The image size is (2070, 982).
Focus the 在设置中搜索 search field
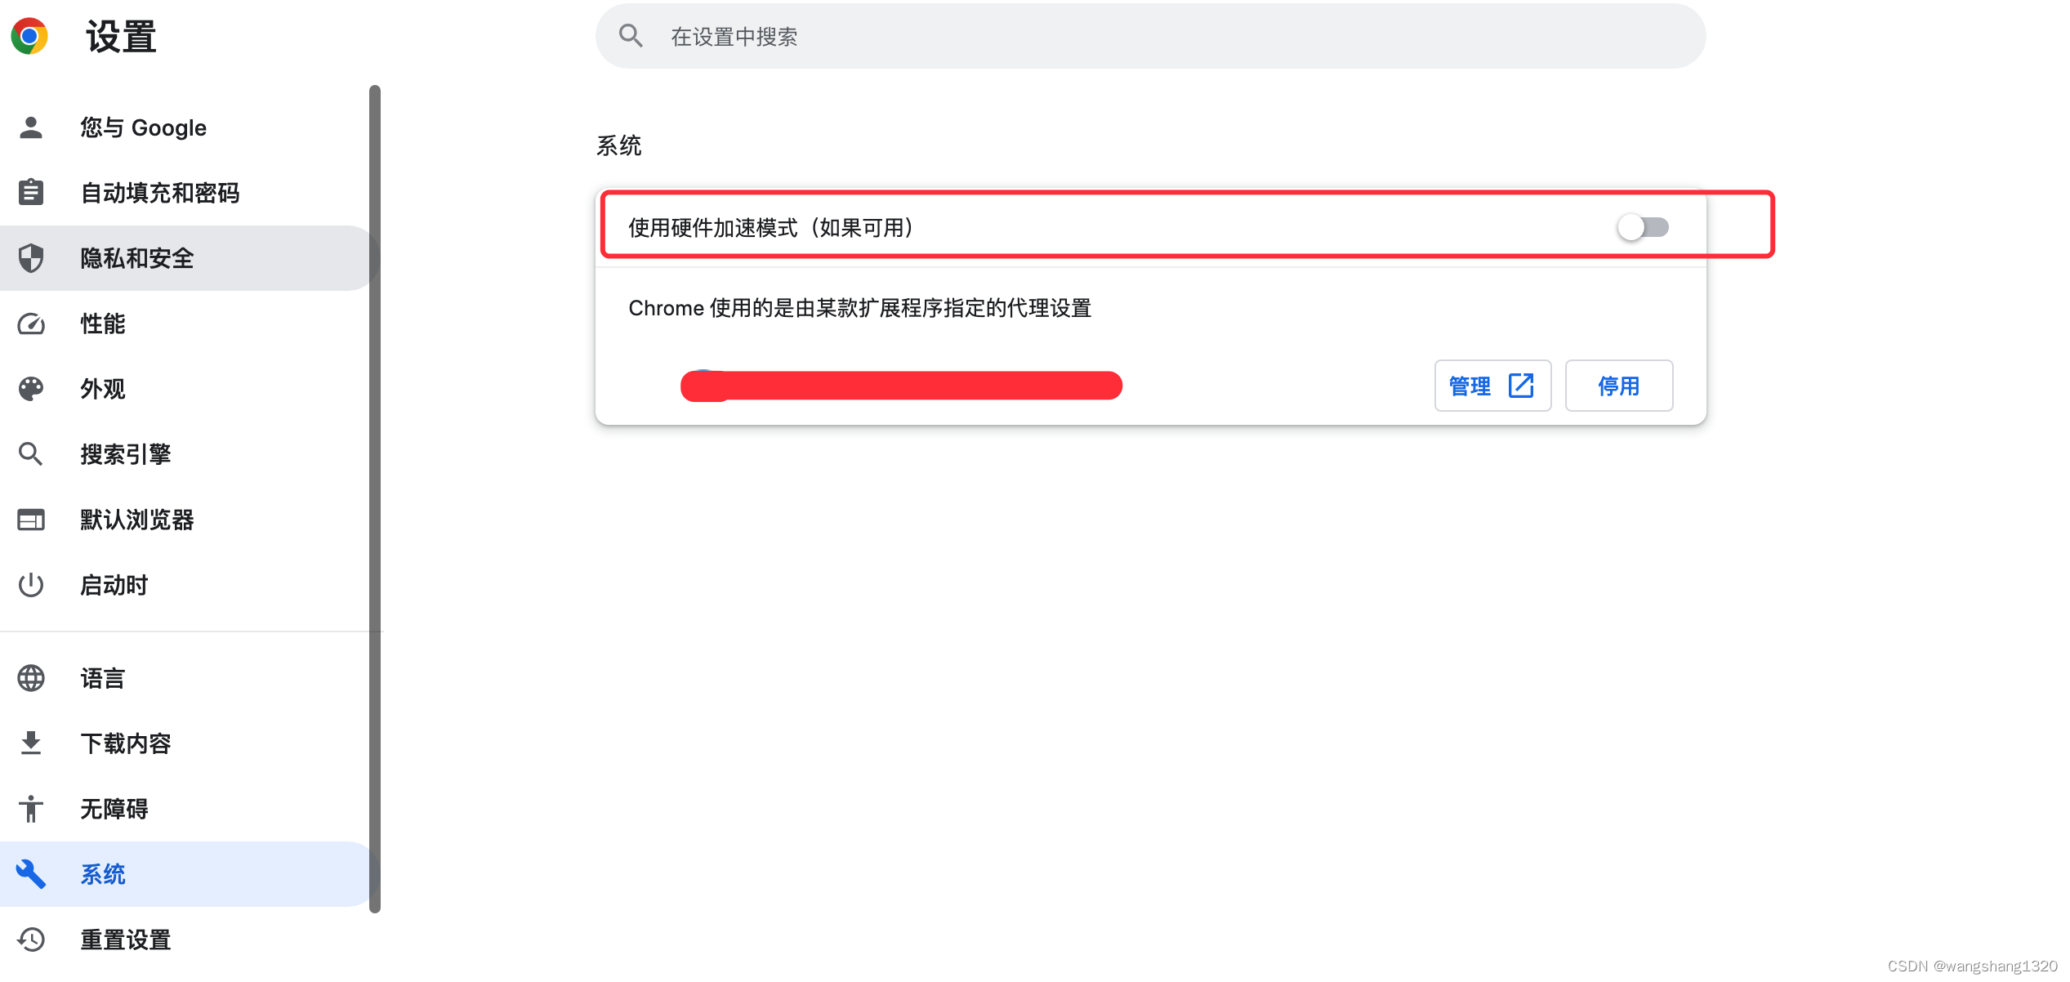point(1150,36)
